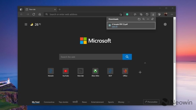This screenshot has height=110, width=196.
Task: Open the YouTube quick link
Action: click(x=66, y=72)
